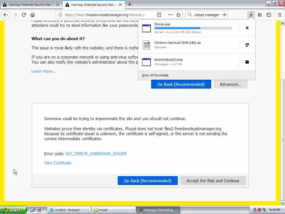The image size is (285, 214).
Task: Click the 4:19 PM clock
Action: click(x=275, y=210)
